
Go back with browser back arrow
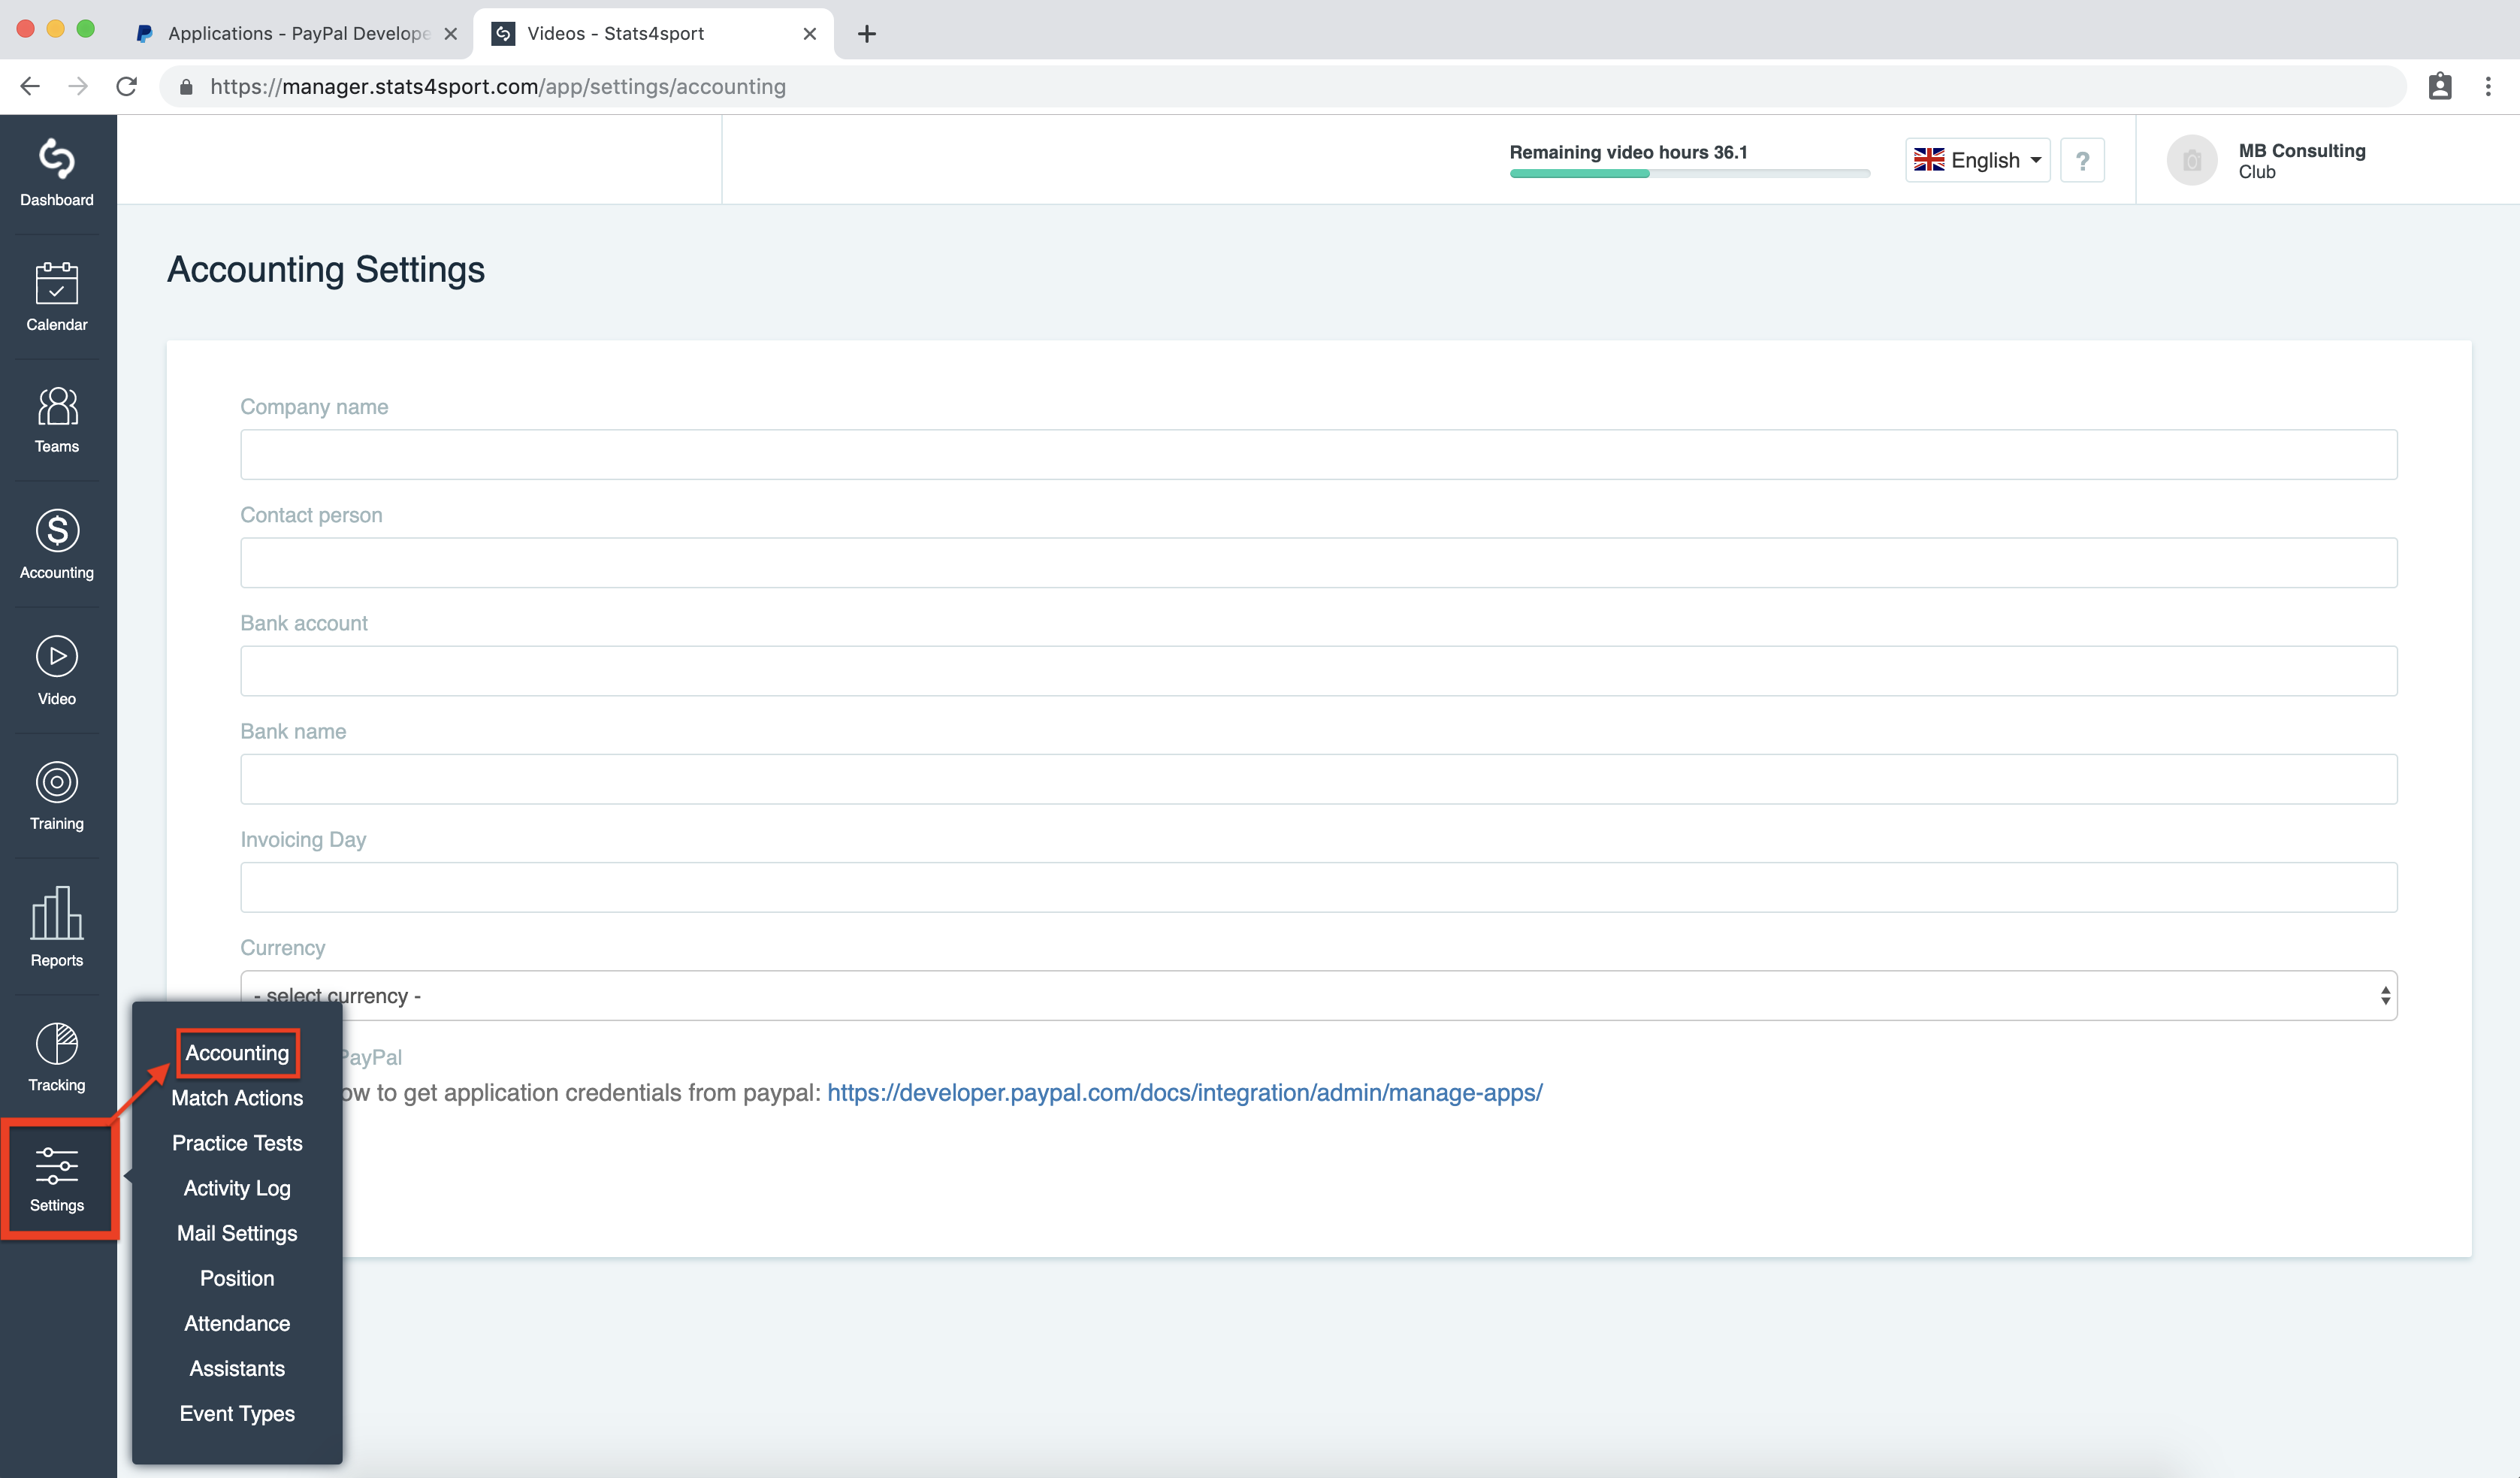[30, 86]
